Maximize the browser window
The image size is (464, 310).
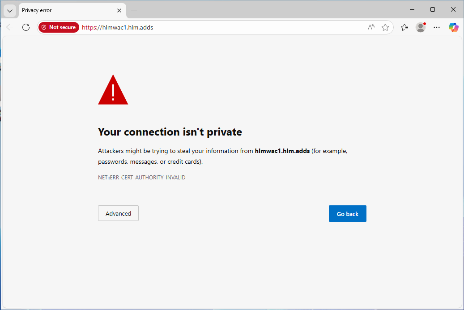tap(432, 10)
